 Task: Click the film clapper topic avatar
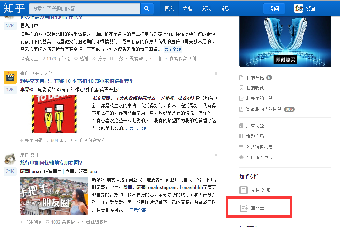[10, 77]
